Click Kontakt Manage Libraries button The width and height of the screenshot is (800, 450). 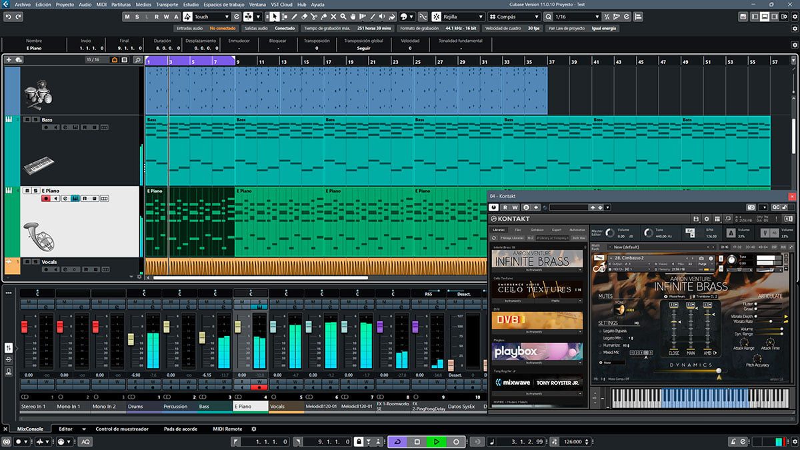512,238
